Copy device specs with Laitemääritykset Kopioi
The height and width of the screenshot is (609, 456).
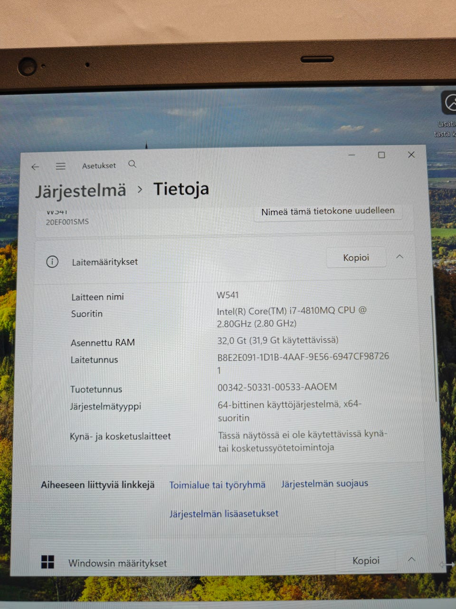pyautogui.click(x=356, y=257)
